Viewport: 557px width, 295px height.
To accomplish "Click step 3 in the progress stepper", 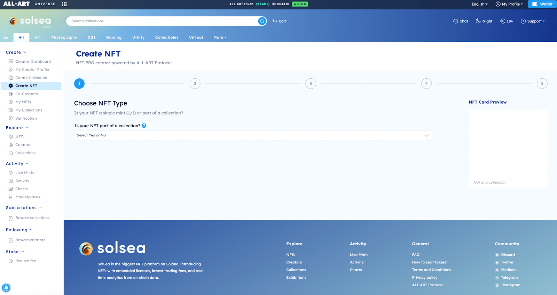I will coord(311,83).
